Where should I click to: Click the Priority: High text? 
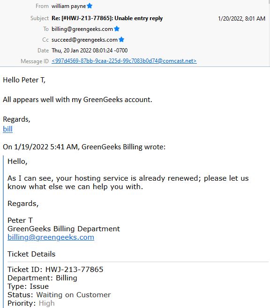click(31, 303)
